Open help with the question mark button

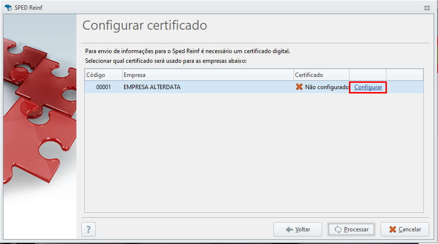click(89, 229)
